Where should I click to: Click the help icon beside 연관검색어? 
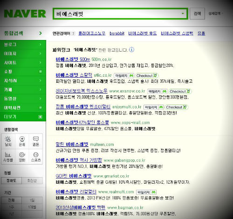(x=73, y=33)
